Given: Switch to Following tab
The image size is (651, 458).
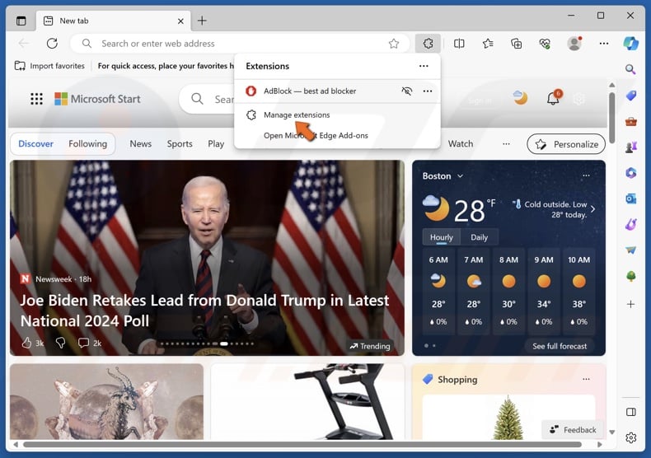Looking at the screenshot, I should (x=87, y=144).
